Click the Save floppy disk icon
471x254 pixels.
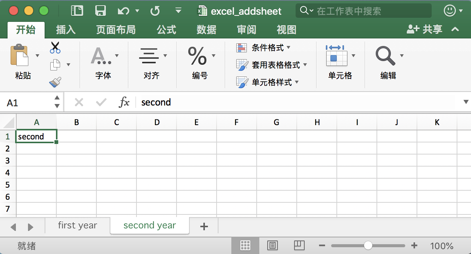(101, 11)
